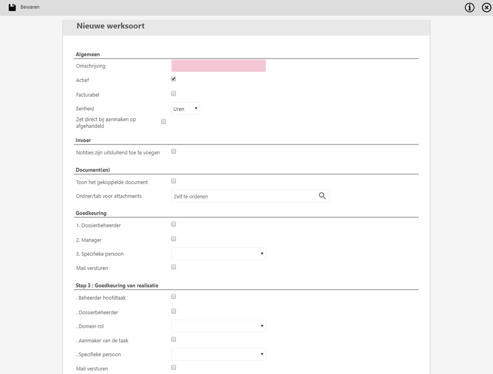
Task: Click the close X circle icon
Action: 486,7
